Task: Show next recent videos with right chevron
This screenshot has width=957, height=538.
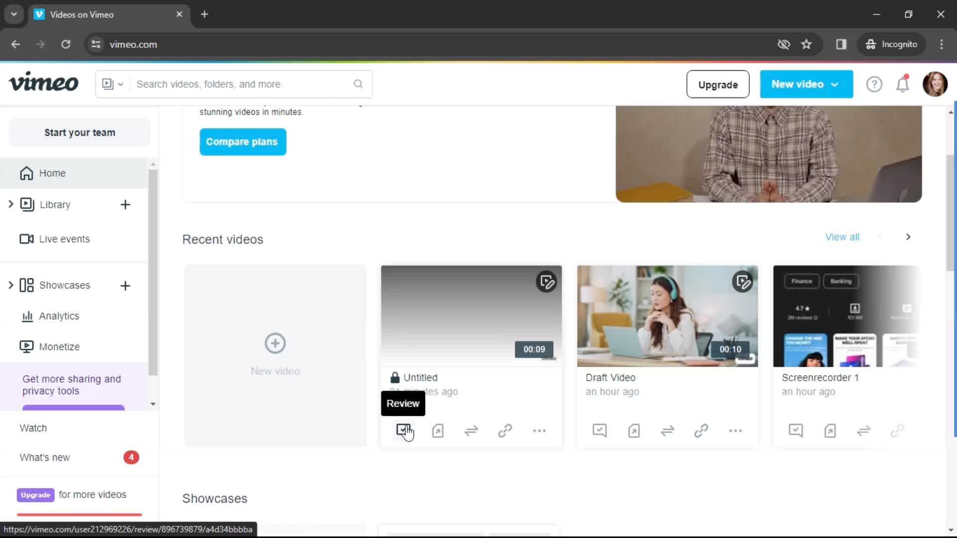Action: 908,237
